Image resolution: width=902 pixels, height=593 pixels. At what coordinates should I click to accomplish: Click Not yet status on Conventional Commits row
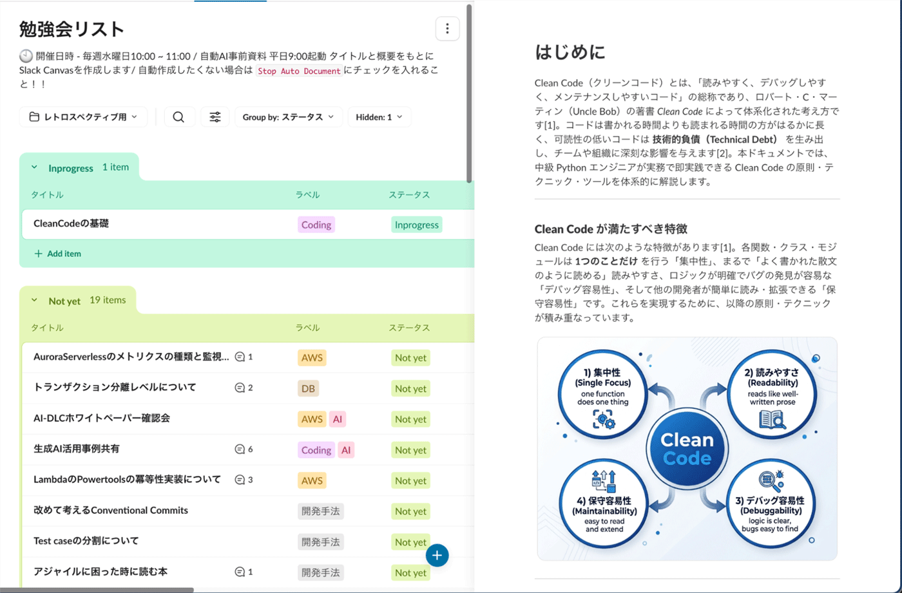[x=410, y=512]
